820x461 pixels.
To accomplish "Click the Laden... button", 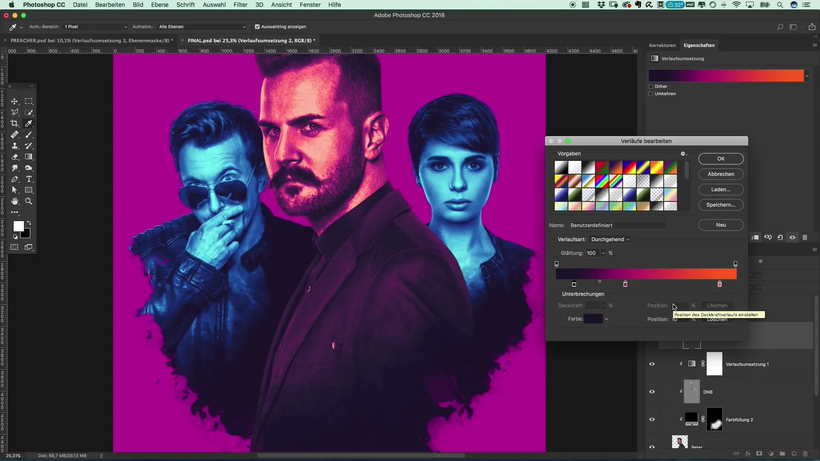I will pos(721,190).
